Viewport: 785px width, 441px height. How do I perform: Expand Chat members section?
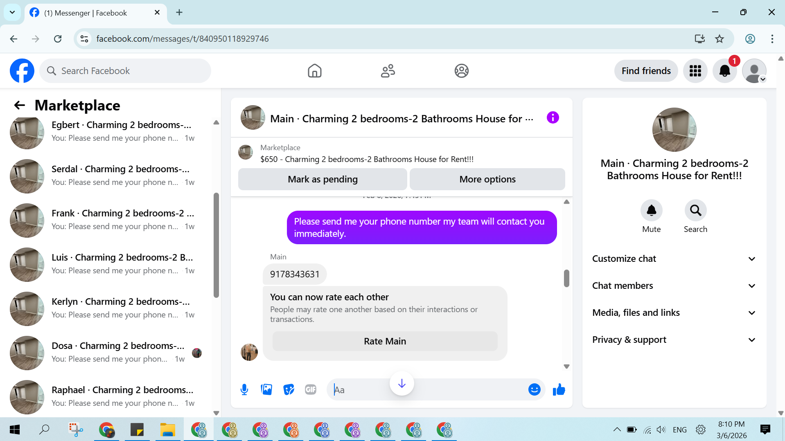674,286
